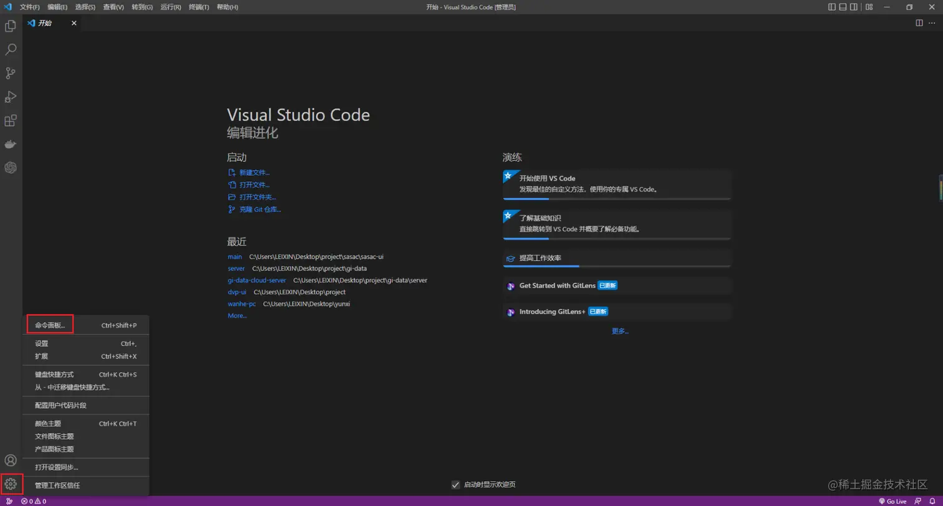Click Go Live in the status bar
The width and height of the screenshot is (943, 506).
click(x=892, y=501)
